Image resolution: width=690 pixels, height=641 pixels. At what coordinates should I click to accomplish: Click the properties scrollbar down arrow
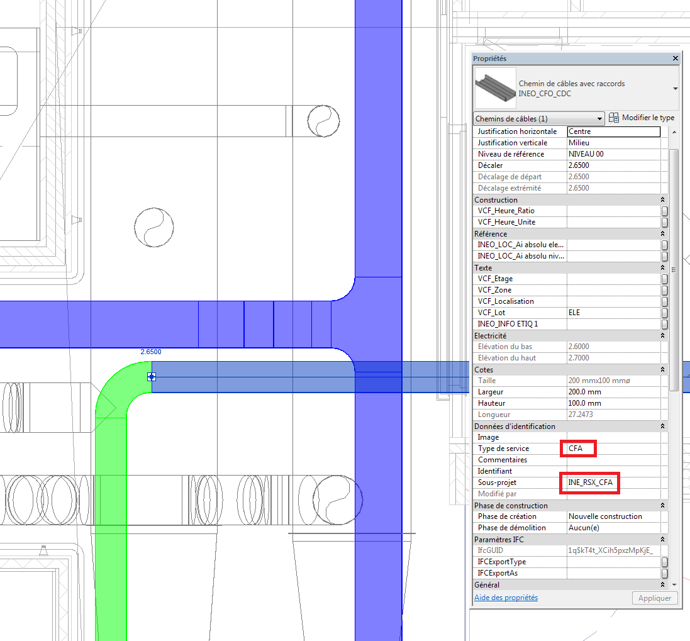(674, 585)
